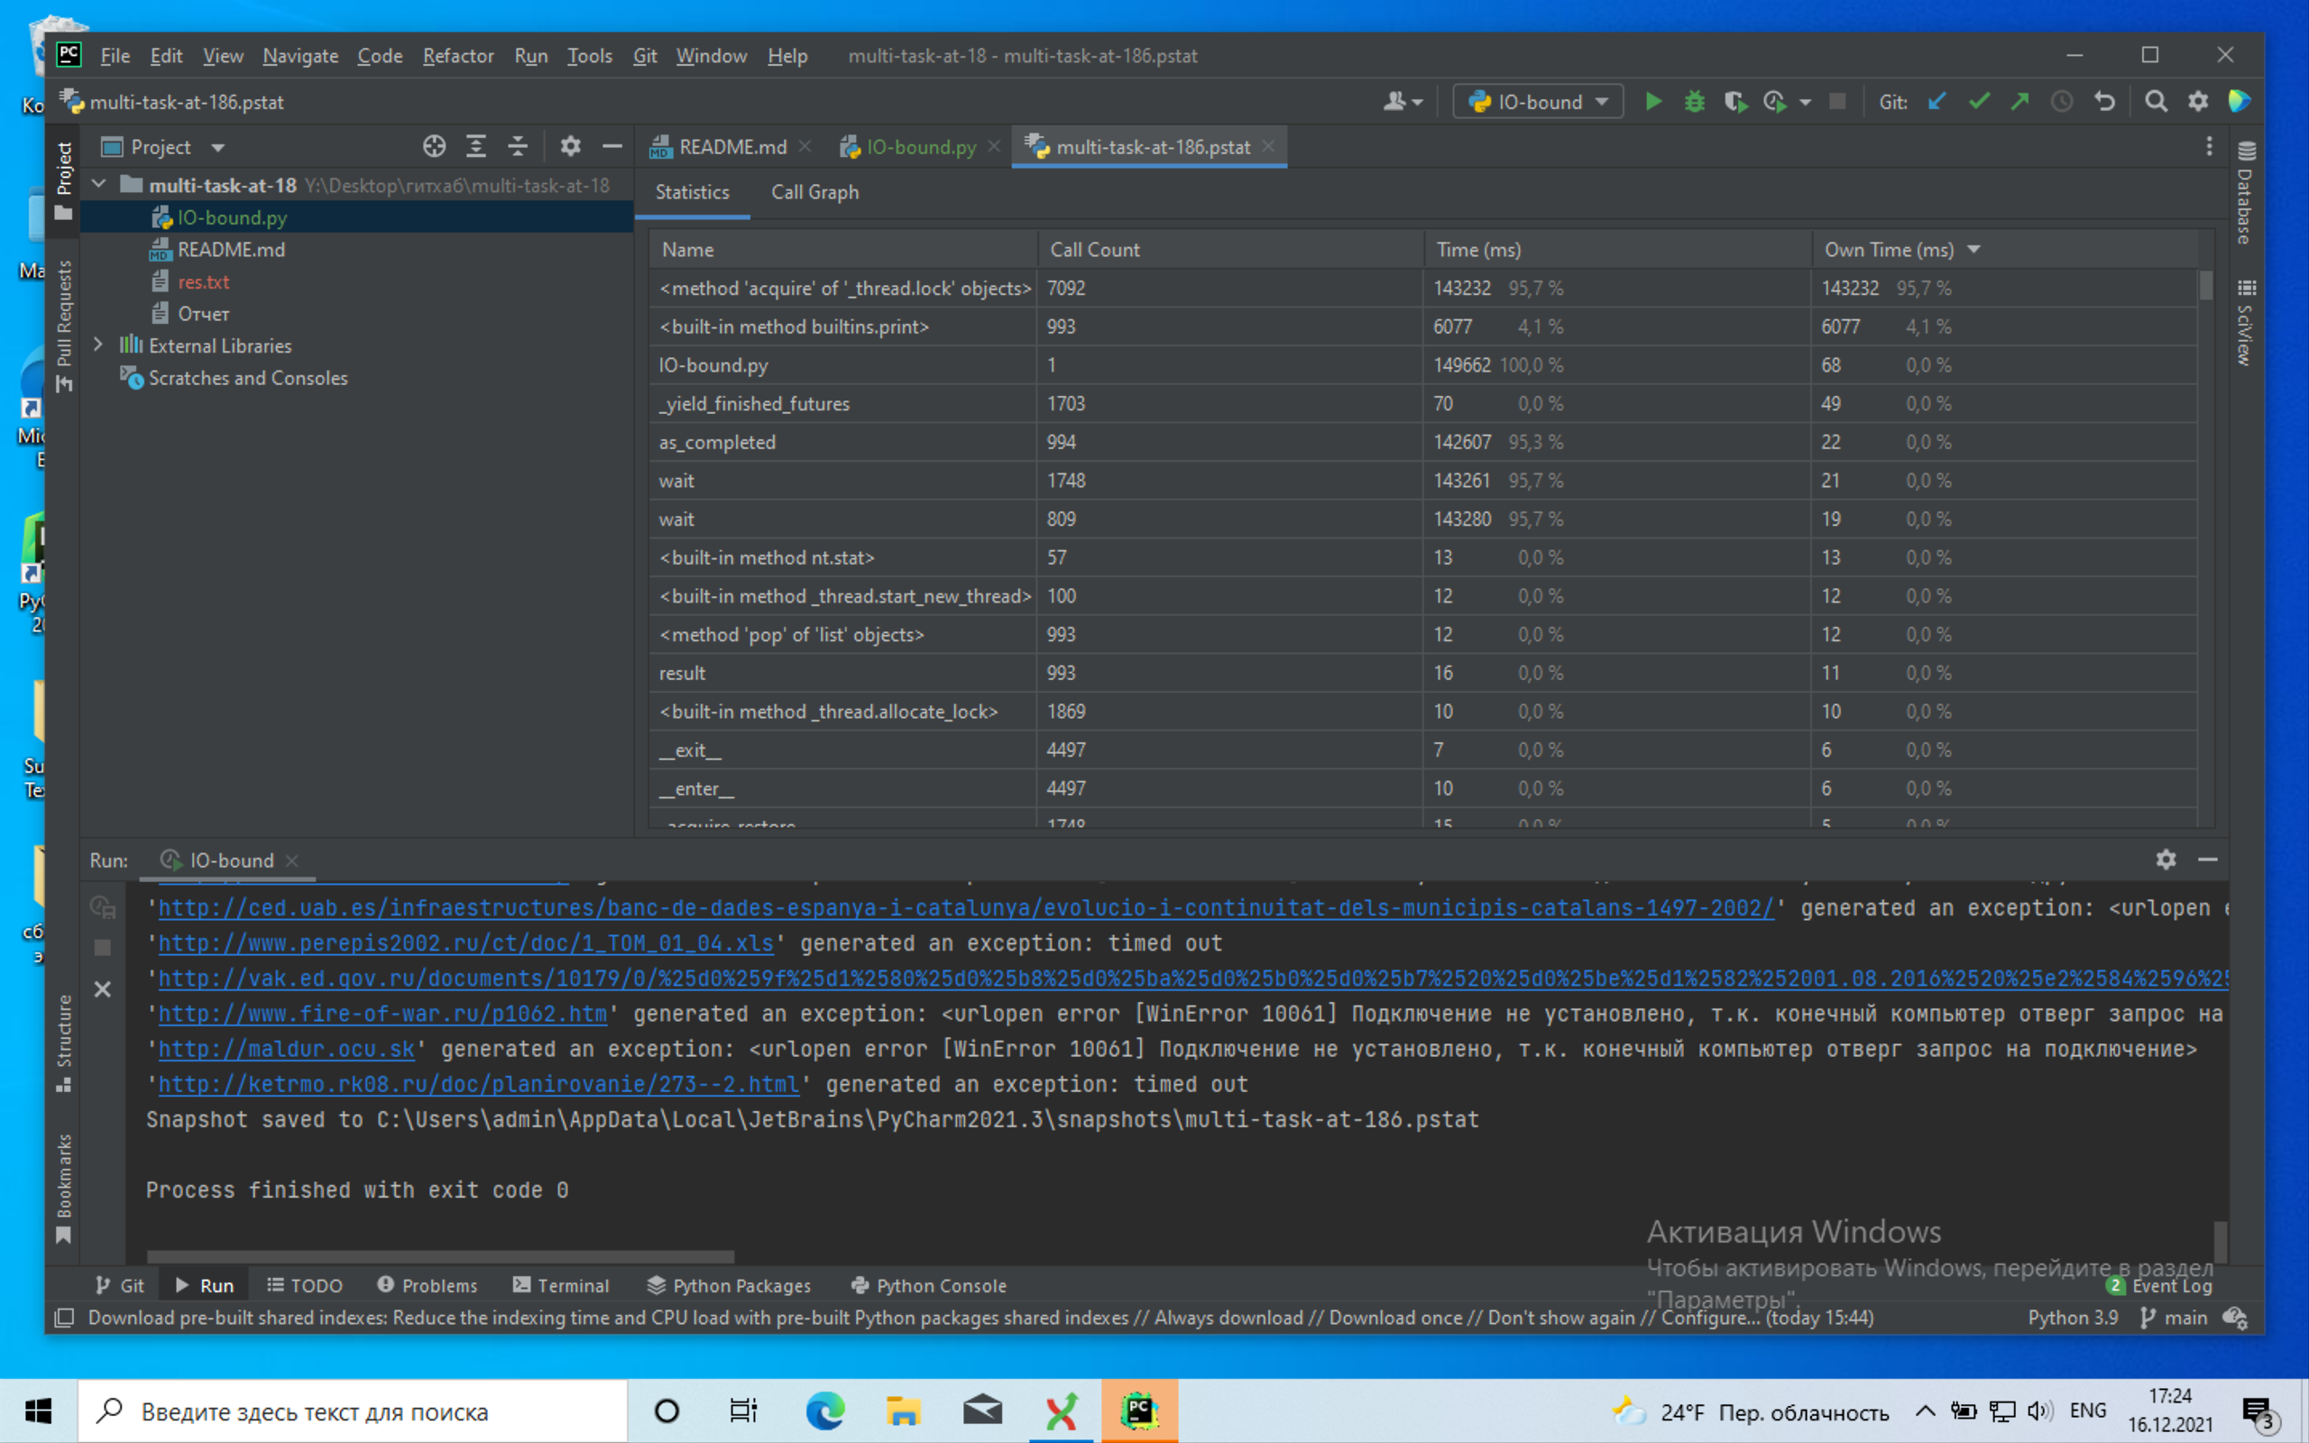
Task: Start debugging with the bug icon
Action: point(1695,102)
